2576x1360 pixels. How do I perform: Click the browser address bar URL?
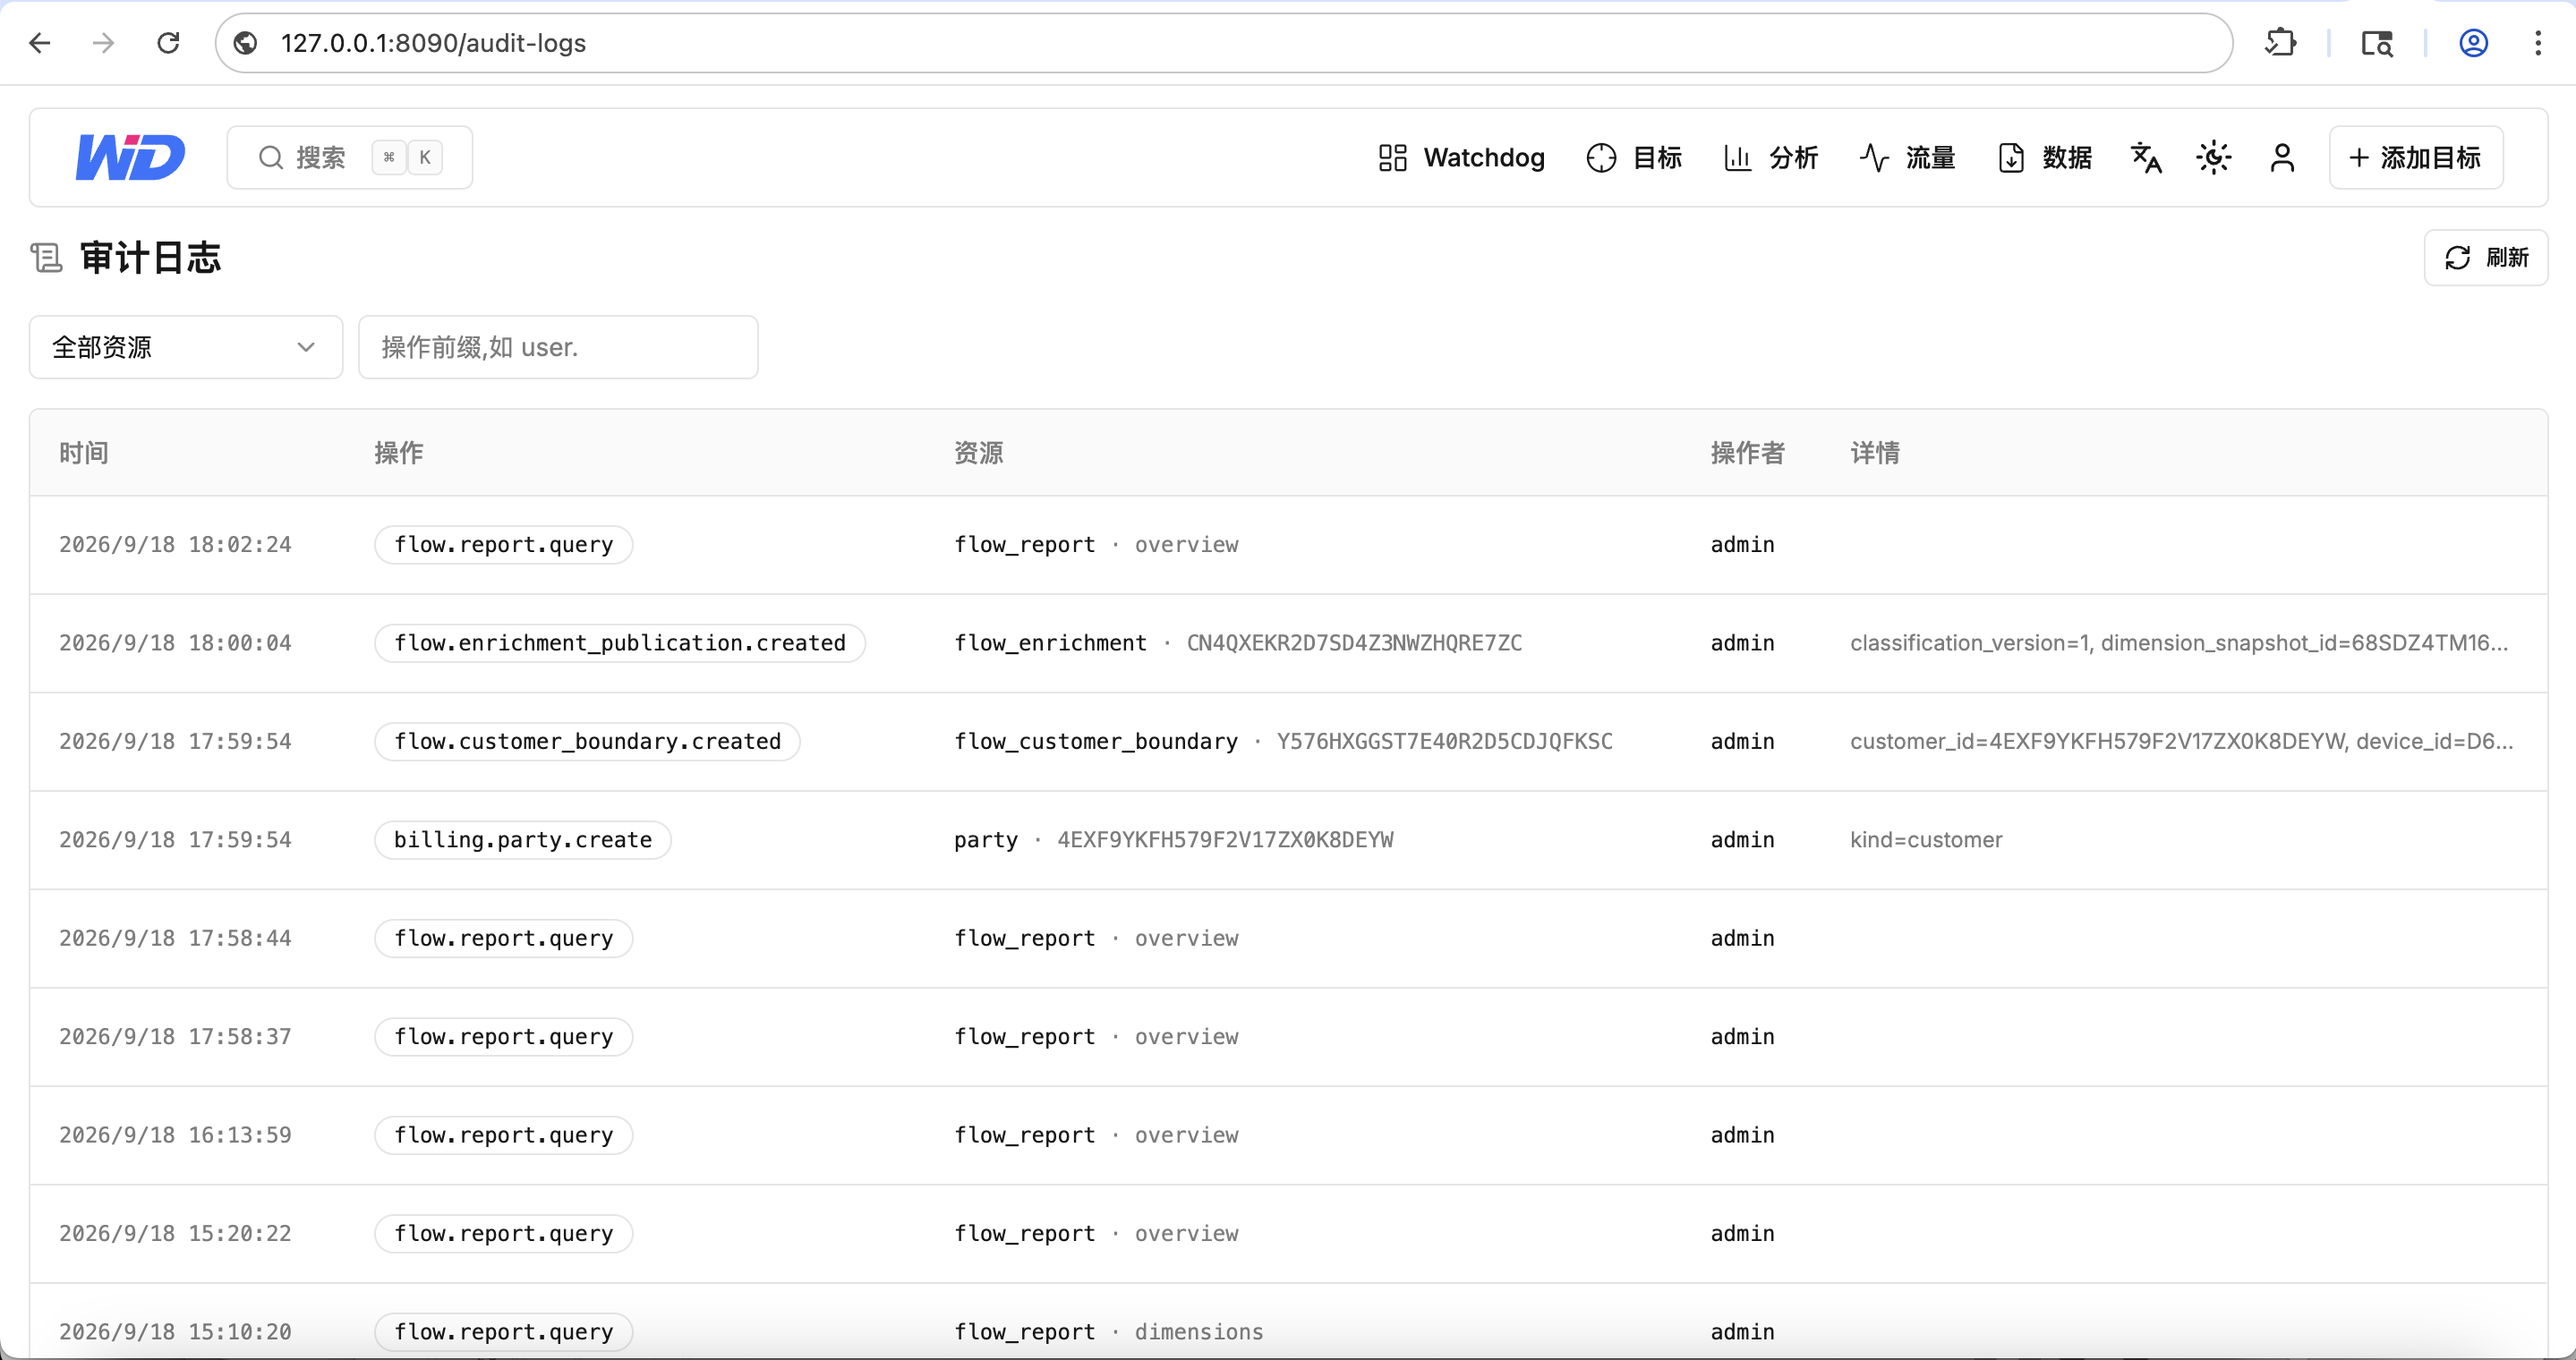tap(433, 43)
